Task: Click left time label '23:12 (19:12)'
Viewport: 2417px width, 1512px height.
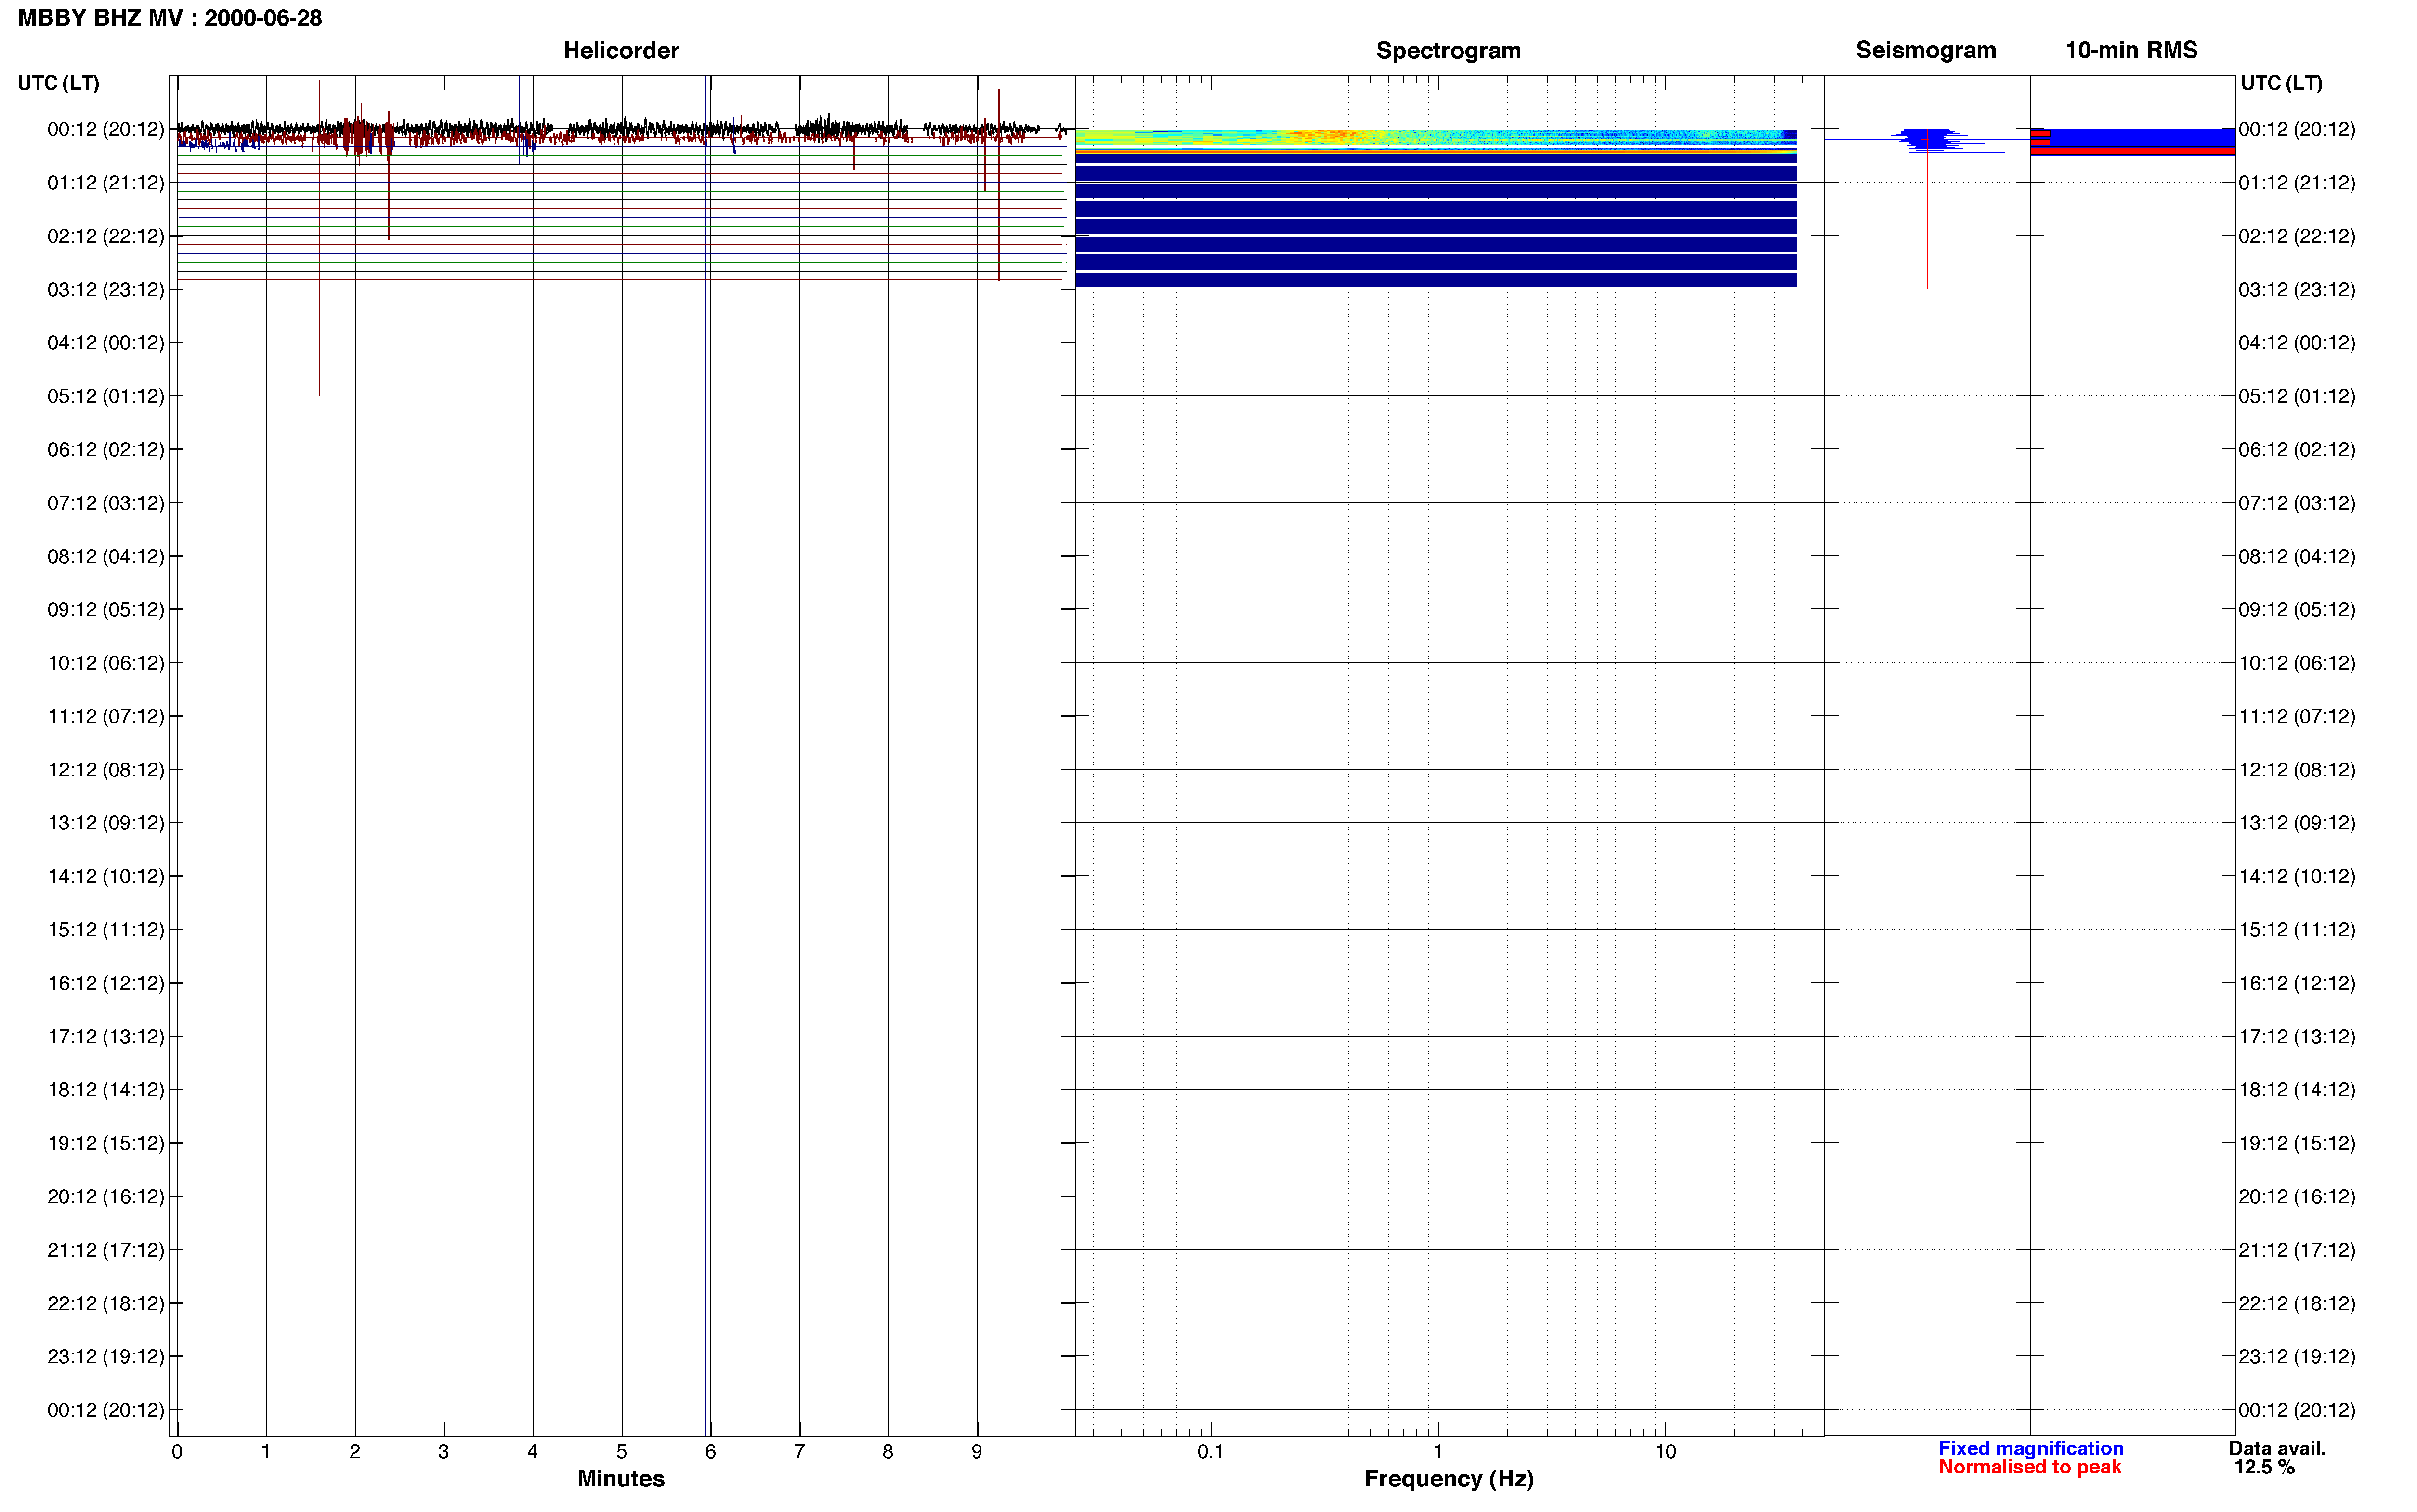Action: [x=105, y=1357]
